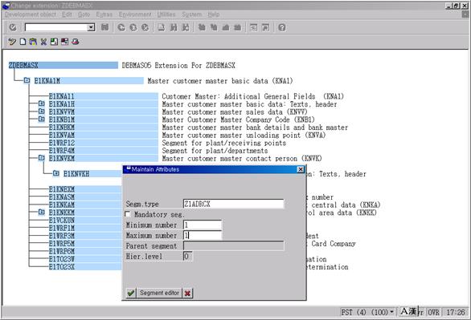This screenshot has height=320, width=471.
Task: Click the Help question mark toolbar icon
Action: (282, 27)
